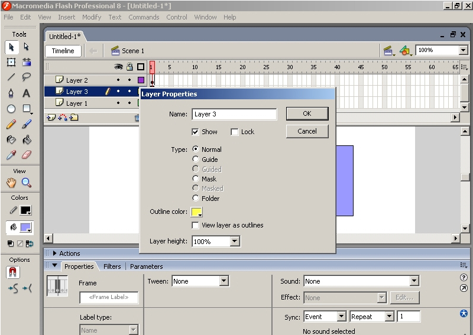Click the Insert Layer icon

pyautogui.click(x=51, y=118)
